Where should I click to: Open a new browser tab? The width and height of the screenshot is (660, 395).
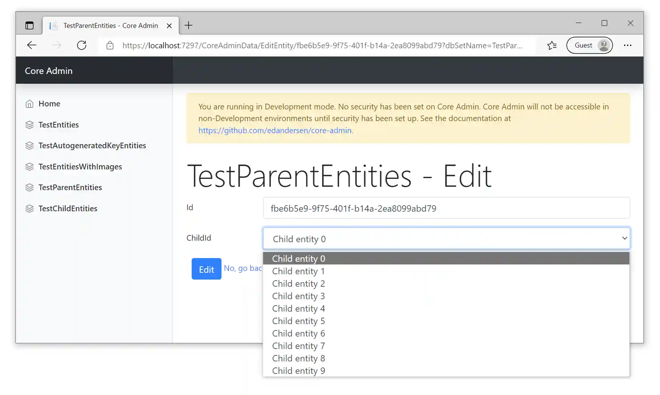point(188,25)
